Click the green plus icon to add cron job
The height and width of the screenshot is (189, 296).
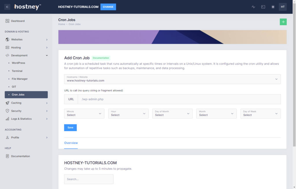pyautogui.click(x=283, y=22)
